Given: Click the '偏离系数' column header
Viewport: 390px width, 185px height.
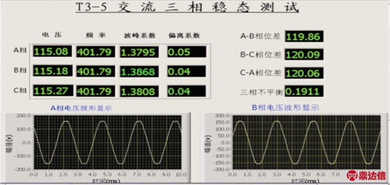Looking at the screenshot, I should (x=184, y=36).
